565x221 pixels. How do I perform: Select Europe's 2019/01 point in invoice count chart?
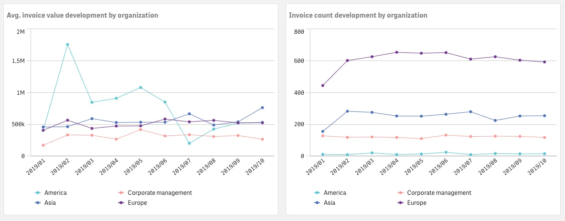click(323, 86)
